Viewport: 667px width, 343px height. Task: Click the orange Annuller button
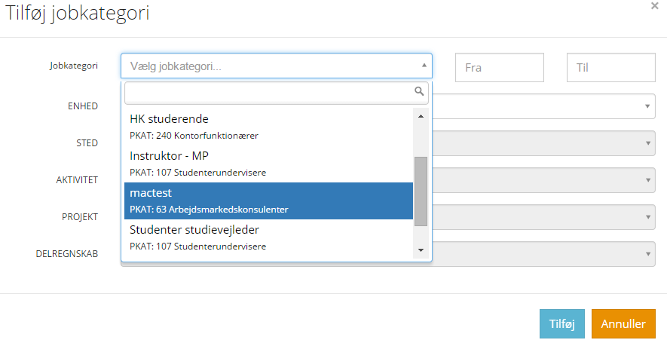pyautogui.click(x=623, y=323)
